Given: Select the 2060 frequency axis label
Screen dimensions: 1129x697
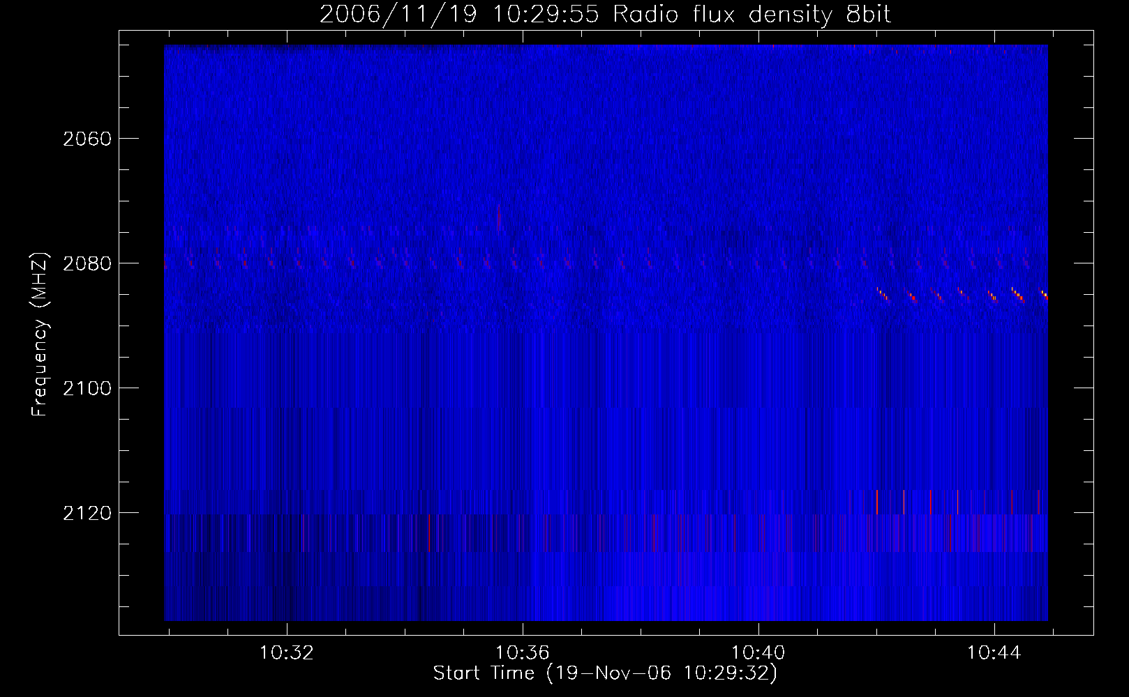Looking at the screenshot, I should 87,139.
